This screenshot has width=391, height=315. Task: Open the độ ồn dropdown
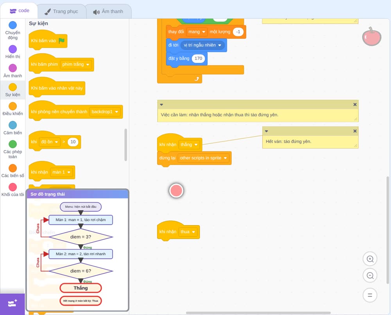pos(50,142)
